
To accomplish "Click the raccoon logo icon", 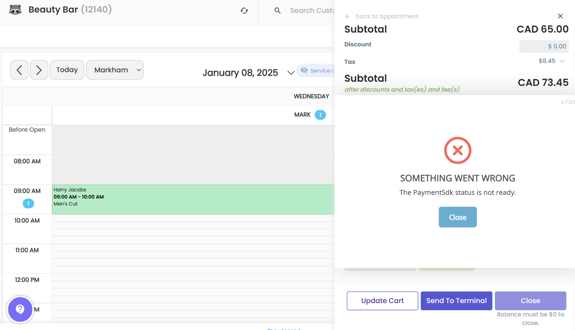I will (x=15, y=10).
